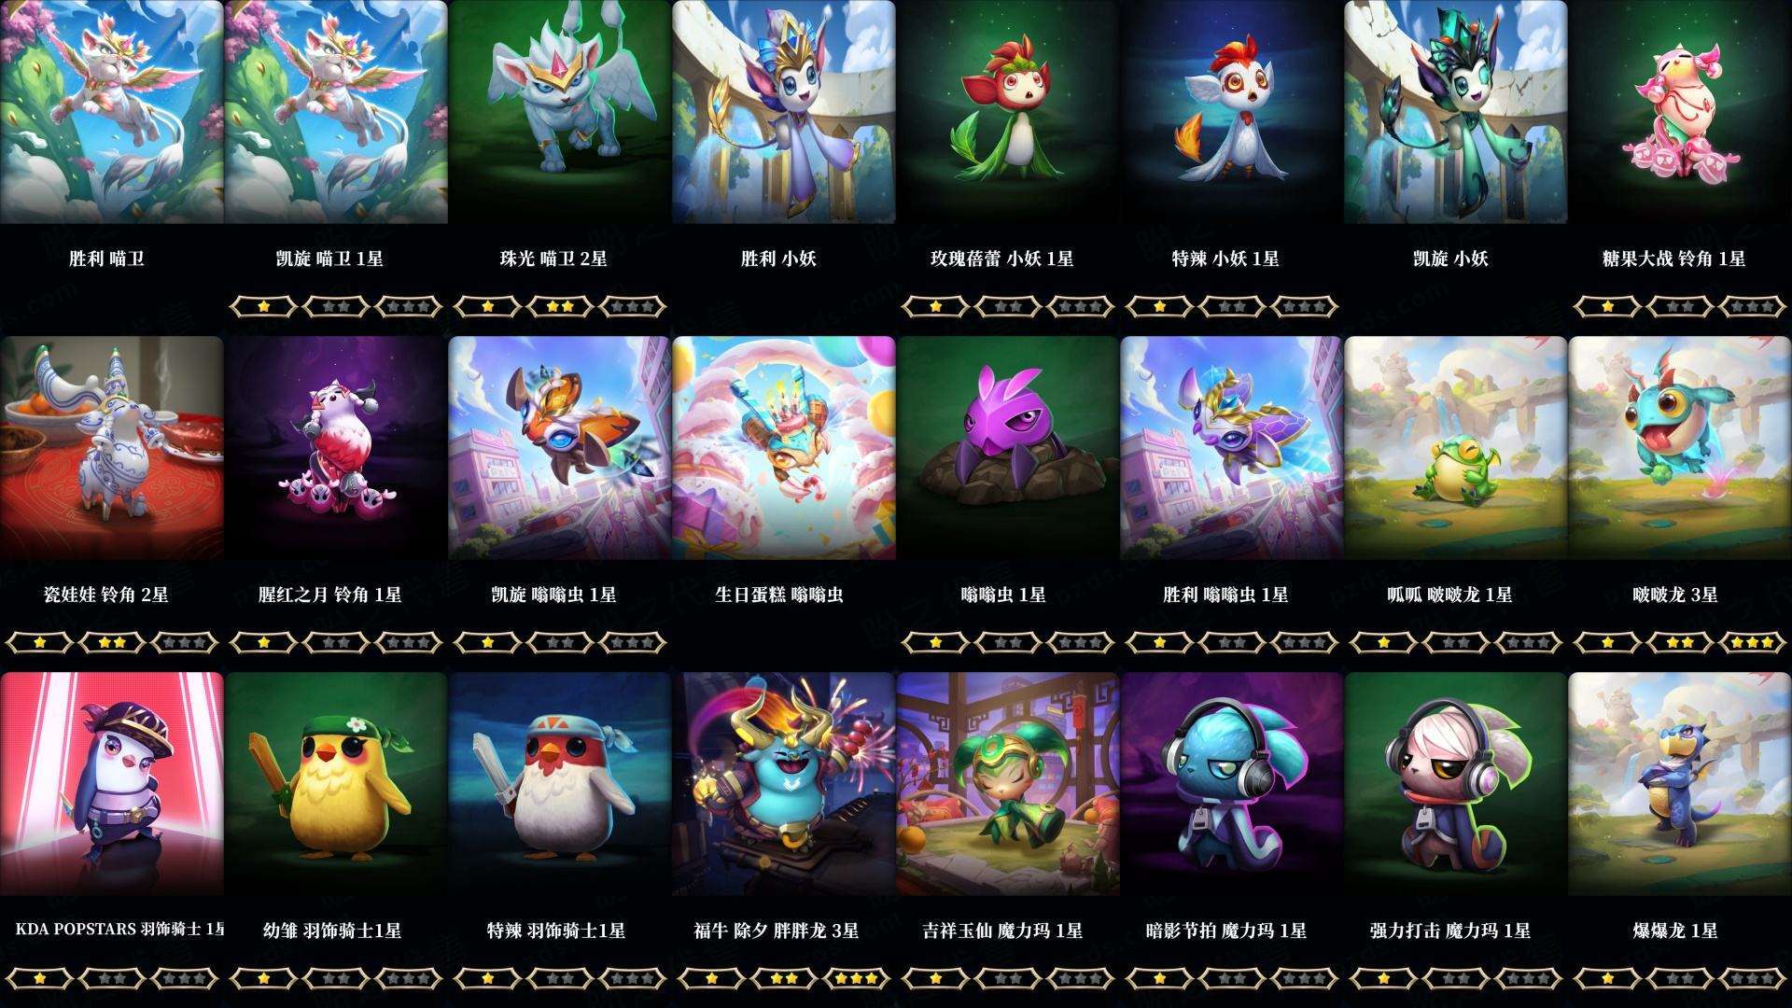
Task: Open the purple 嗡嗡虫 1星 image
Action: pyautogui.click(x=1008, y=448)
